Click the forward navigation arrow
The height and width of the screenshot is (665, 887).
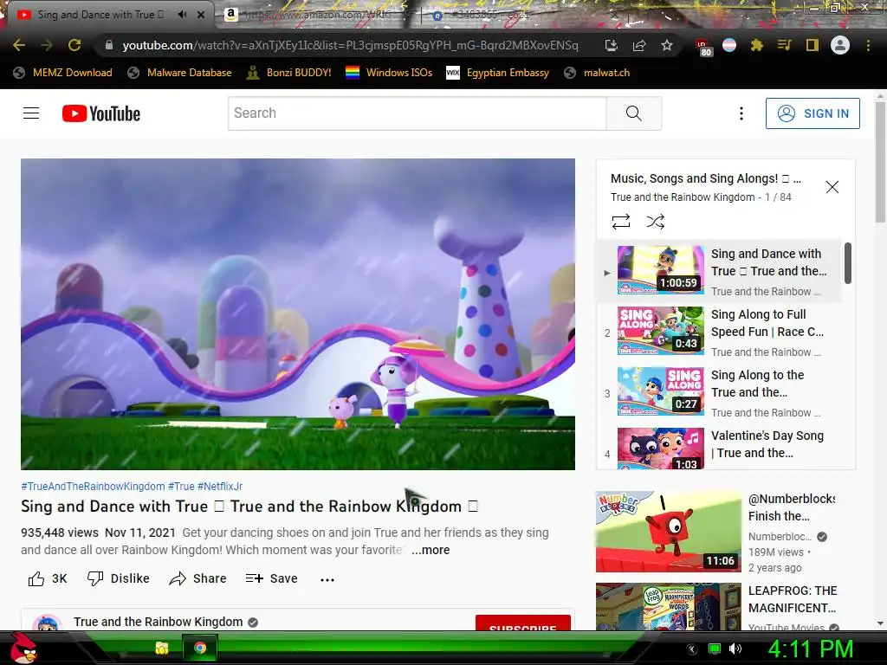(x=47, y=45)
